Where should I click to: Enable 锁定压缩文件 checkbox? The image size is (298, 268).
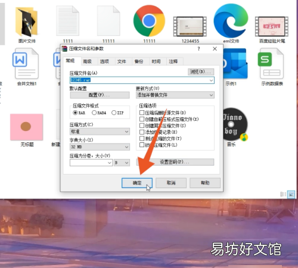[x=142, y=145]
